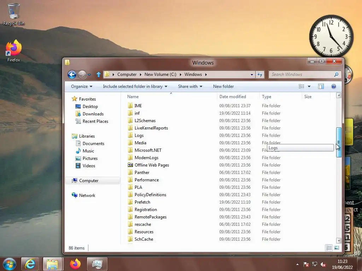Click the search magnifier icon

[x=336, y=74]
